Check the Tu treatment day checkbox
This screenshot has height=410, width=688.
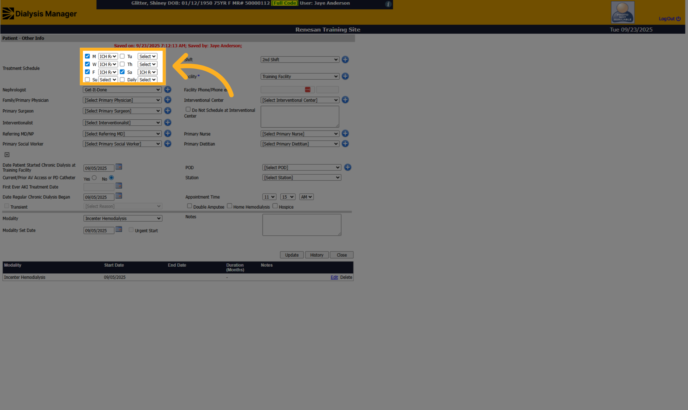click(122, 56)
